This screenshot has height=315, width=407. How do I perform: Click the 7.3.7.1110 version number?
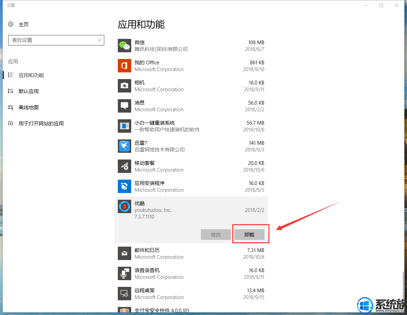144,216
